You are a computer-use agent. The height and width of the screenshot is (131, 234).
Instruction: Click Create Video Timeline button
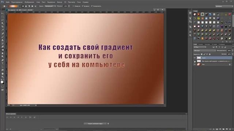coord(95,124)
